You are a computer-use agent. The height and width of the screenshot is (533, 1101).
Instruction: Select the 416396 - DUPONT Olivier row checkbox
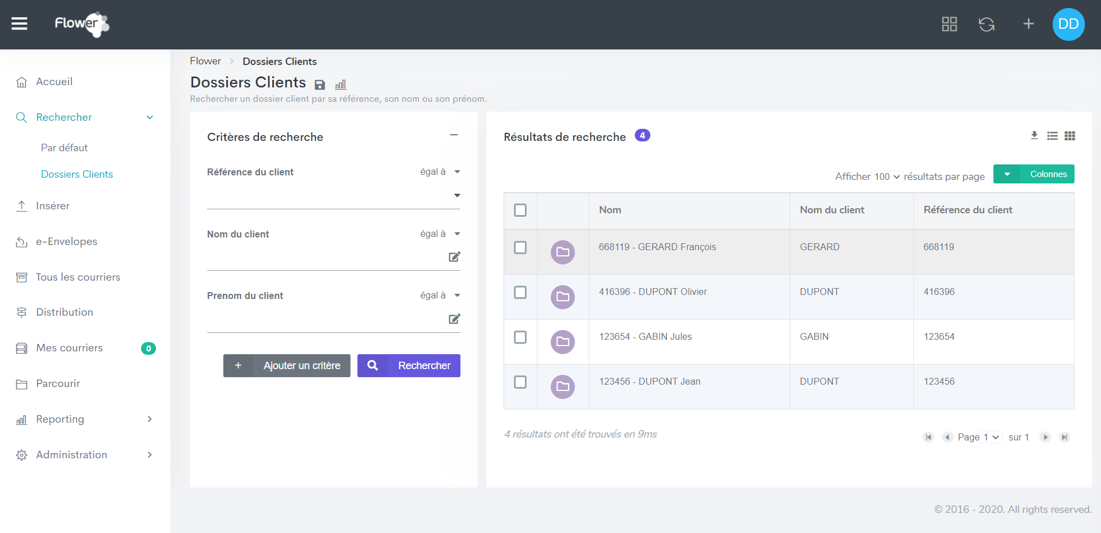pos(520,292)
